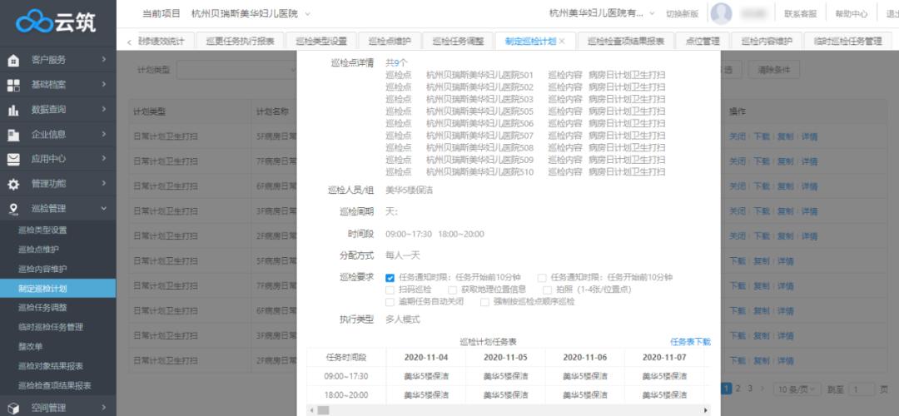899x416 pixels.
Task: Click the 企业信息 building icon
Action: point(13,135)
